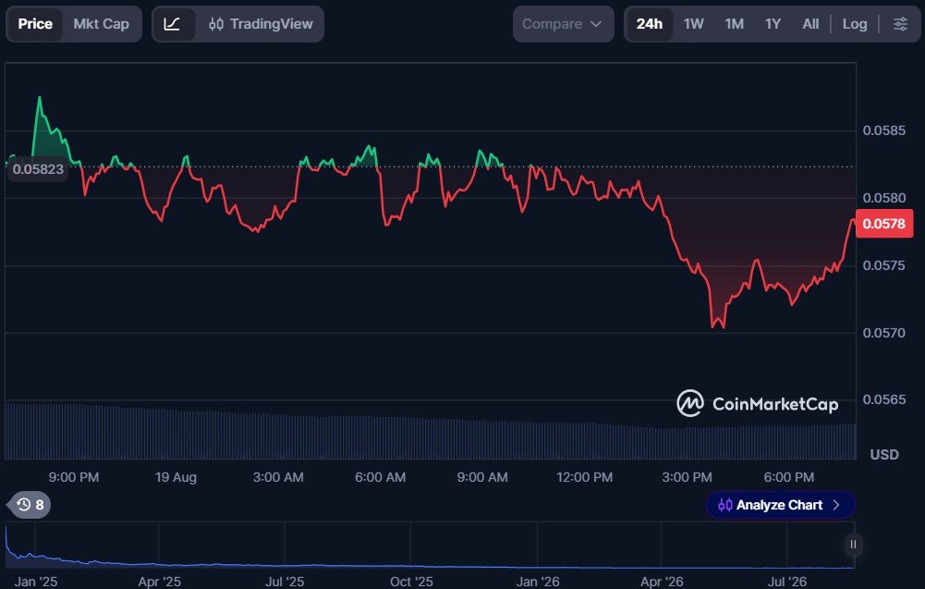Click the 6:00 AM time axis label
The width and height of the screenshot is (925, 589).
(380, 477)
